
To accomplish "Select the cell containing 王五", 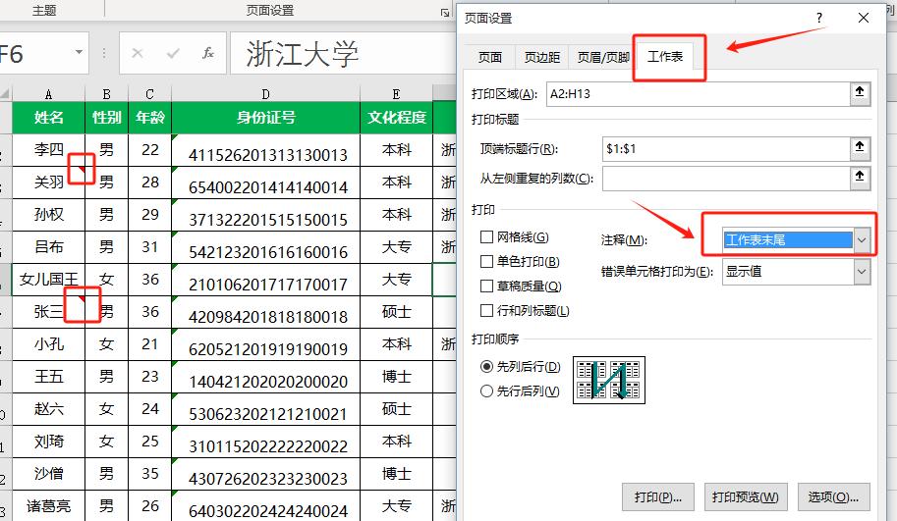I will 48,377.
